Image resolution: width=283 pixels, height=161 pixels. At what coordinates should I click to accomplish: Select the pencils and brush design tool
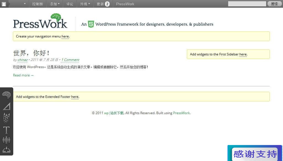click(7, 118)
